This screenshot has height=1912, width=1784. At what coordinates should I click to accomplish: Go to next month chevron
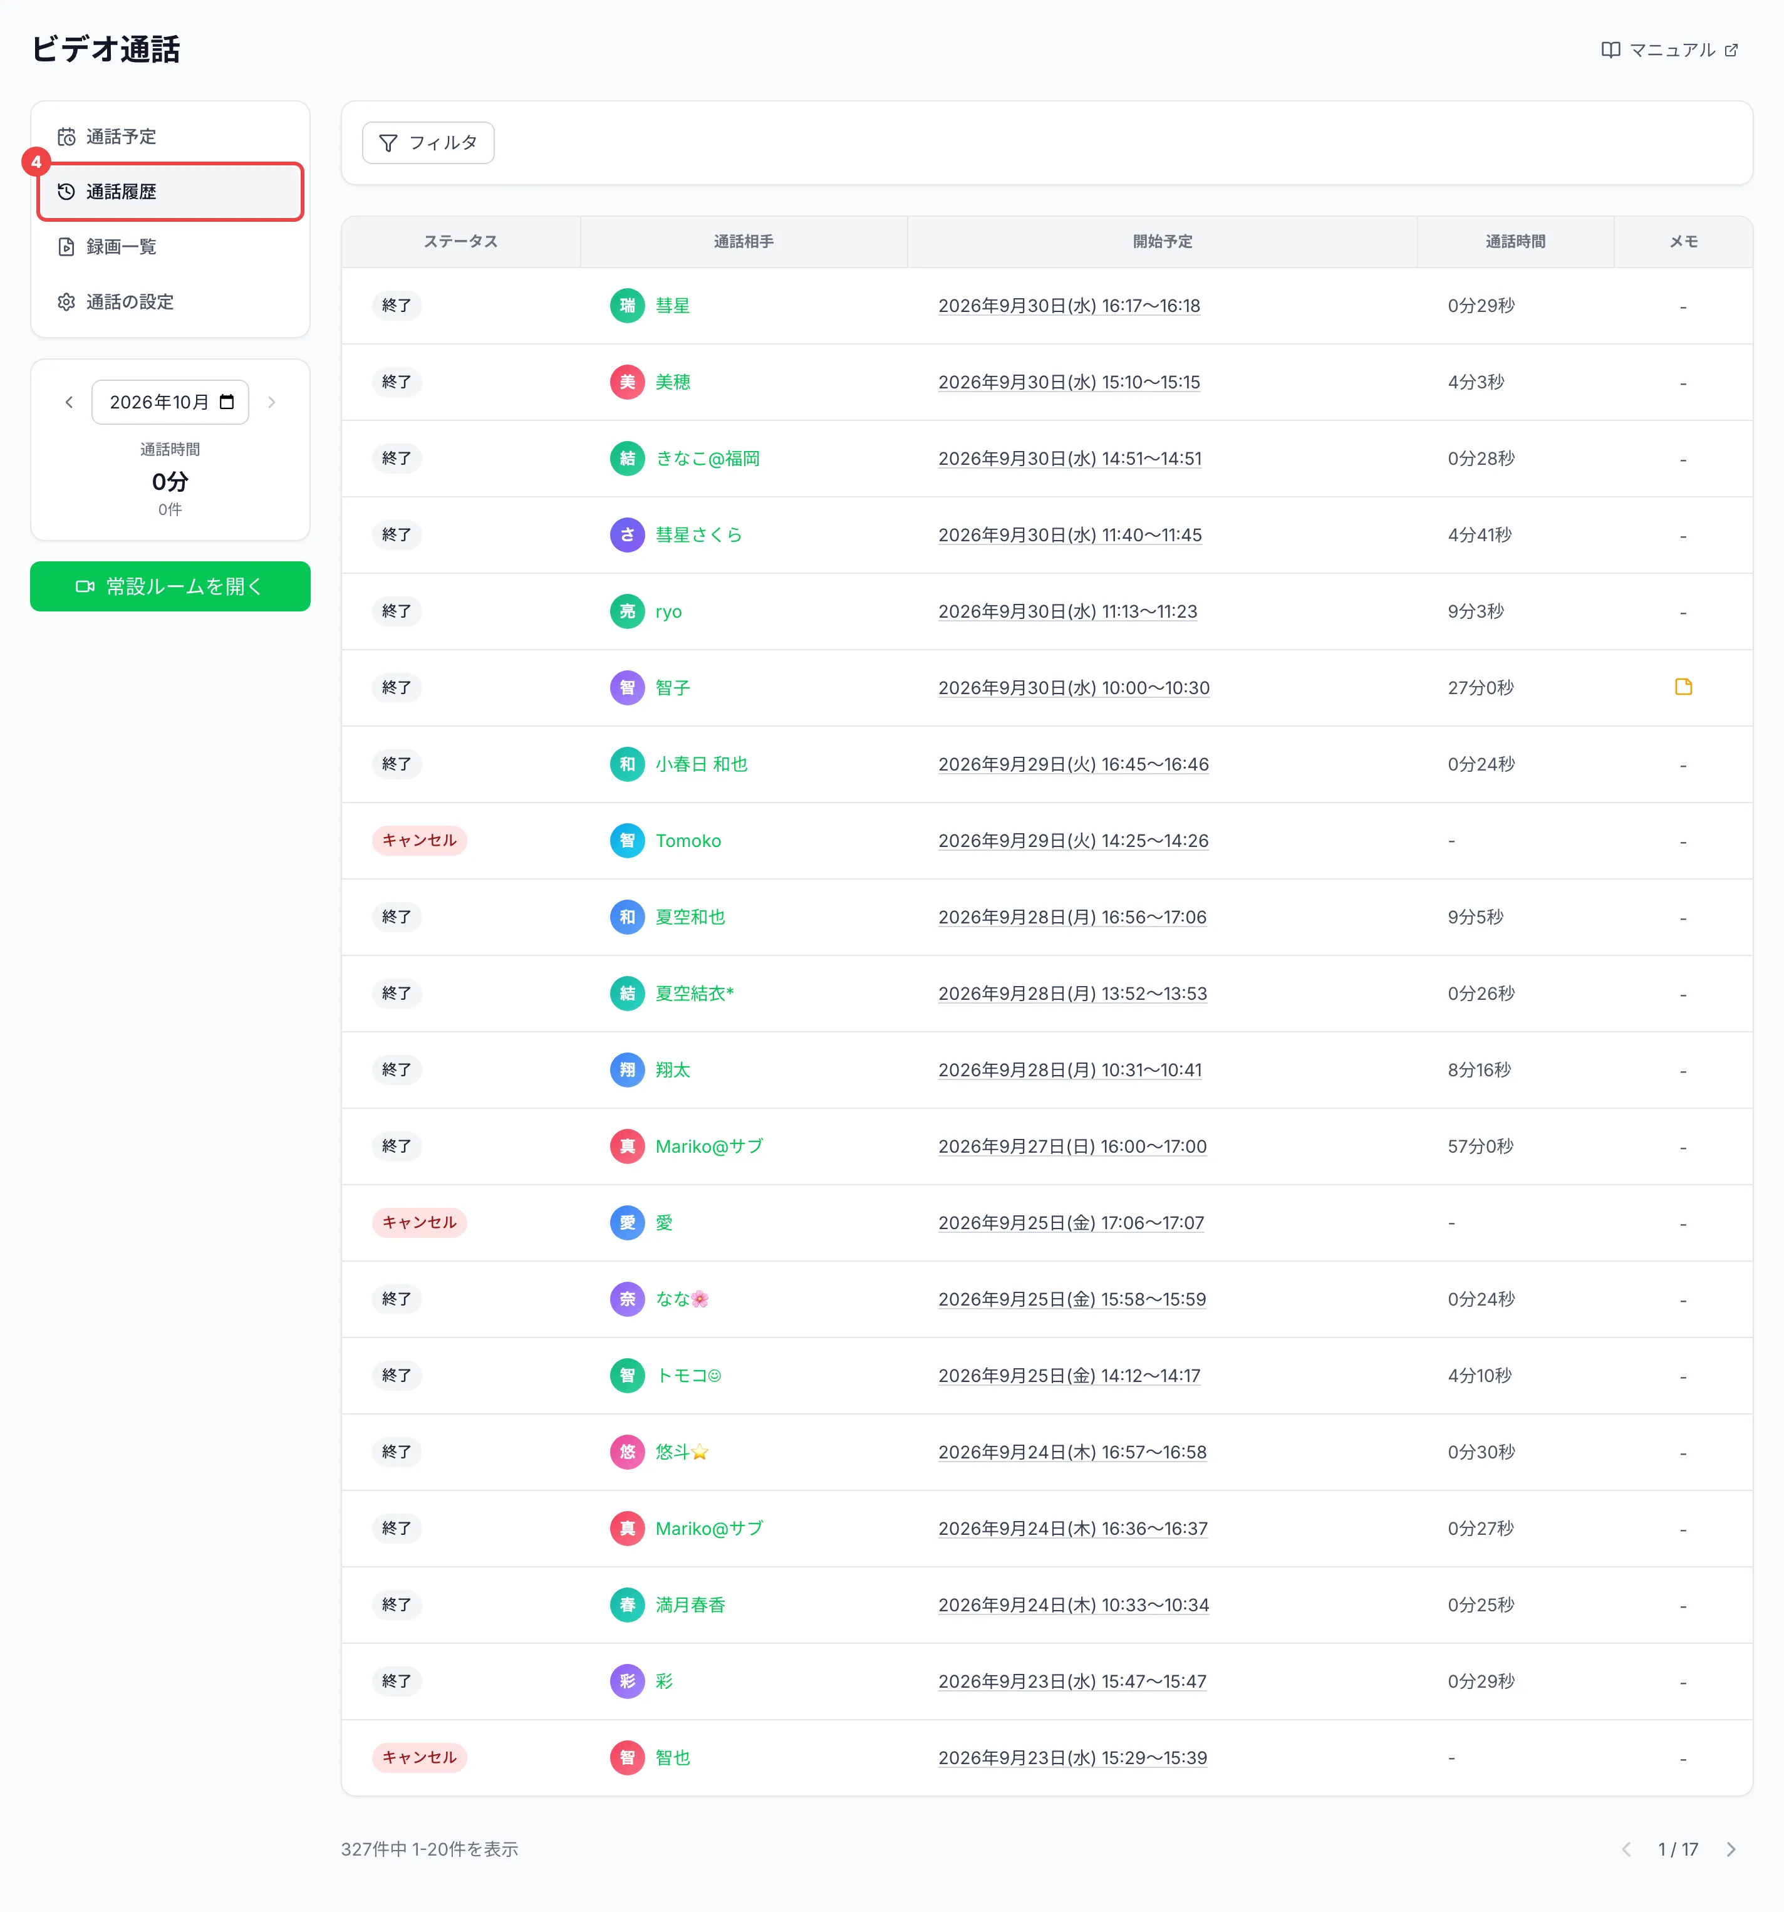272,402
